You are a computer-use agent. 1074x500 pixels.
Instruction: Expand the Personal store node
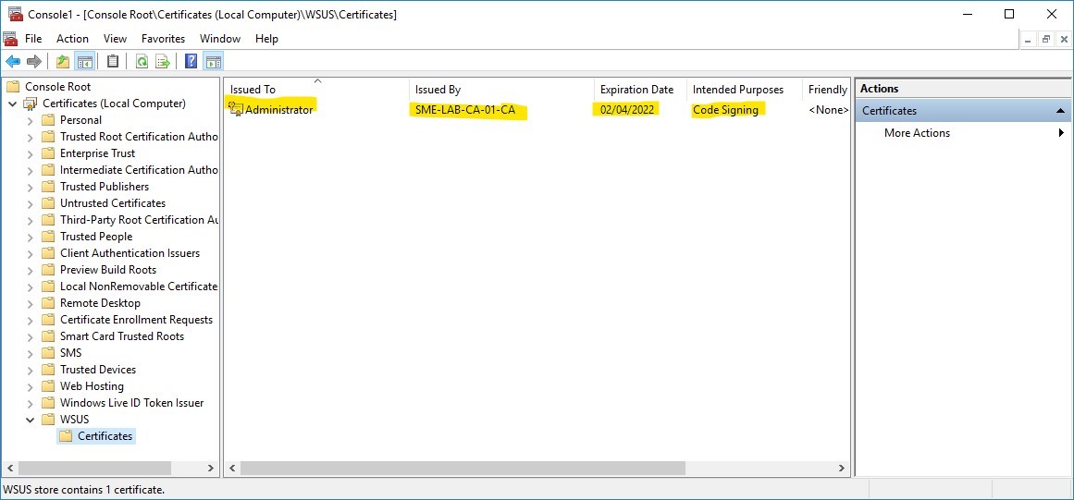(x=31, y=120)
